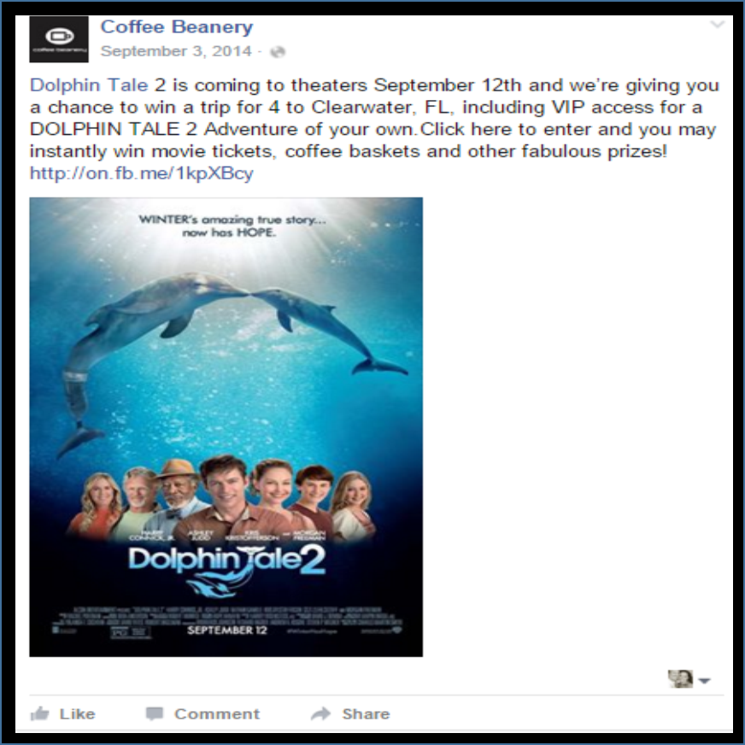The height and width of the screenshot is (745, 745).
Task: Click the Like text label
Action: (x=77, y=713)
